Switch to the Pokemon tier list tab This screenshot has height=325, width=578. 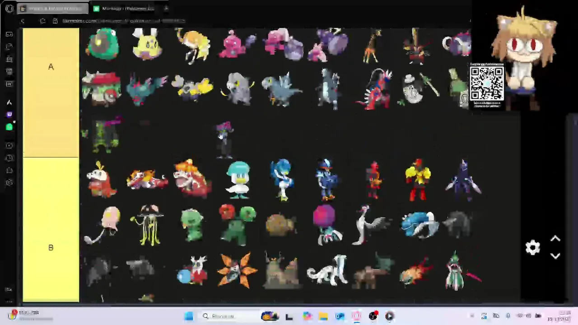(124, 8)
